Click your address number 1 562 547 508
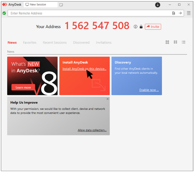 point(97,26)
